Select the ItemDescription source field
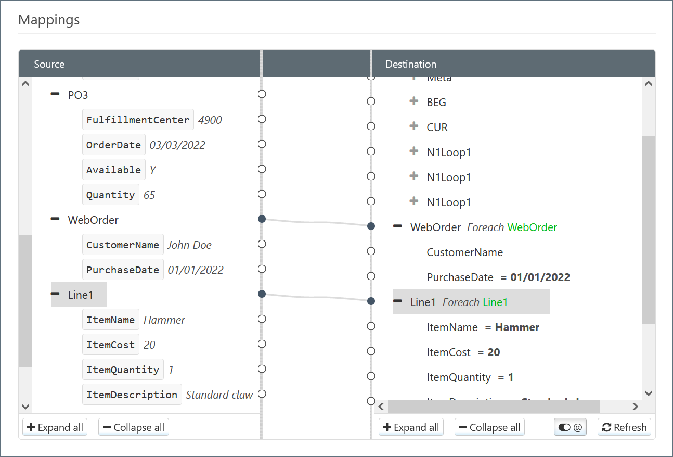The width and height of the screenshot is (673, 457). (x=132, y=395)
